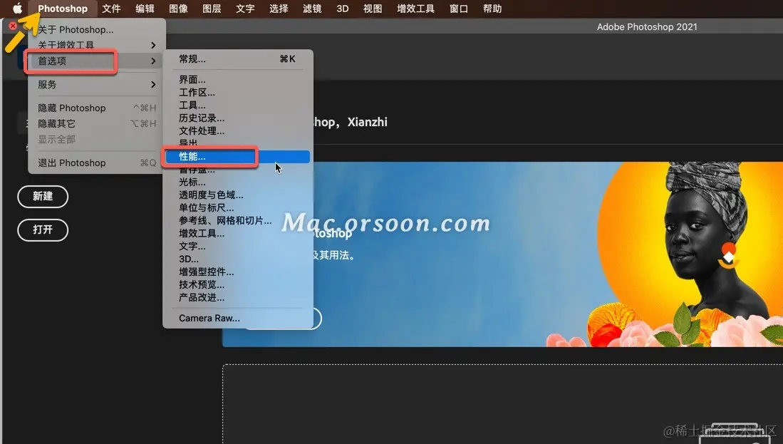Open 常规... preferences
Viewport: 783px width, 444px height.
coord(238,59)
